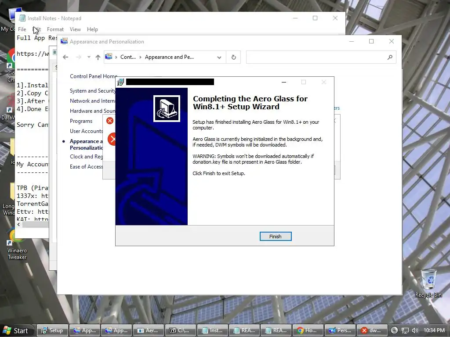Open Programs category in Control Panel
Screen dimensions: 450x337
click(x=81, y=121)
